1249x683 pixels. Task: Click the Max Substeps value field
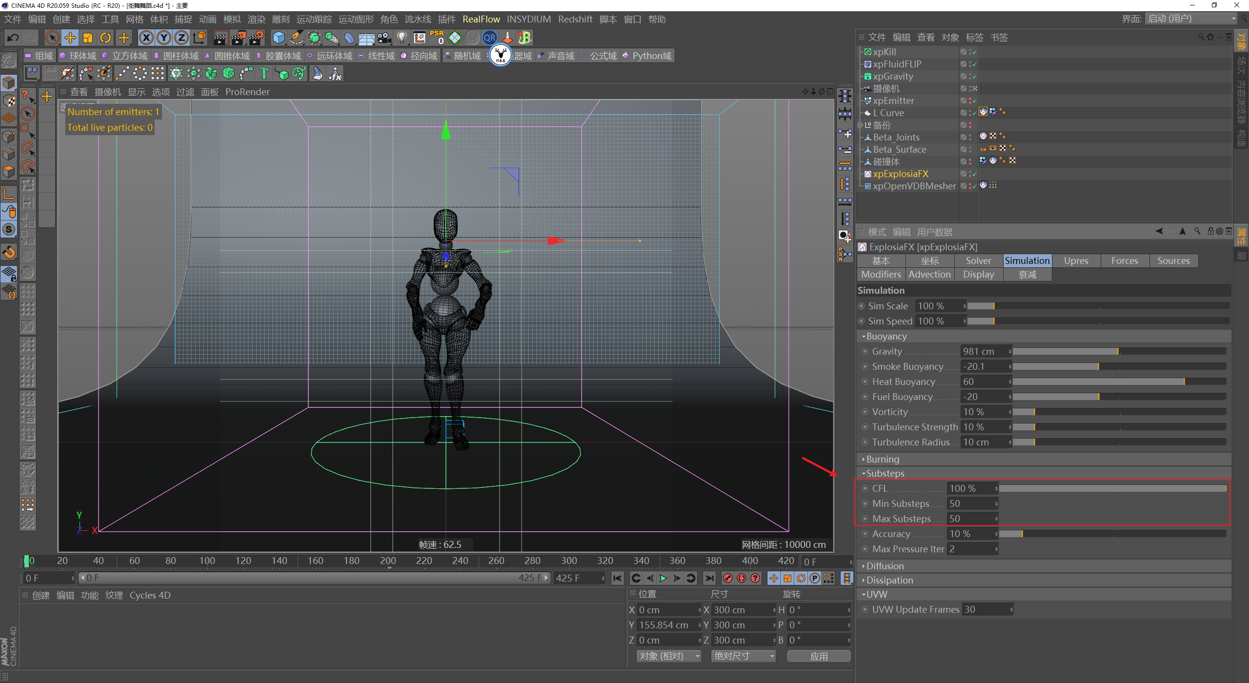point(970,519)
